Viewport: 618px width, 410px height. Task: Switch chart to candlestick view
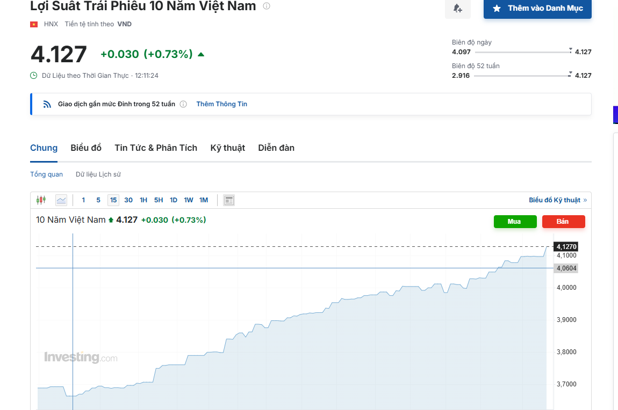tap(41, 200)
